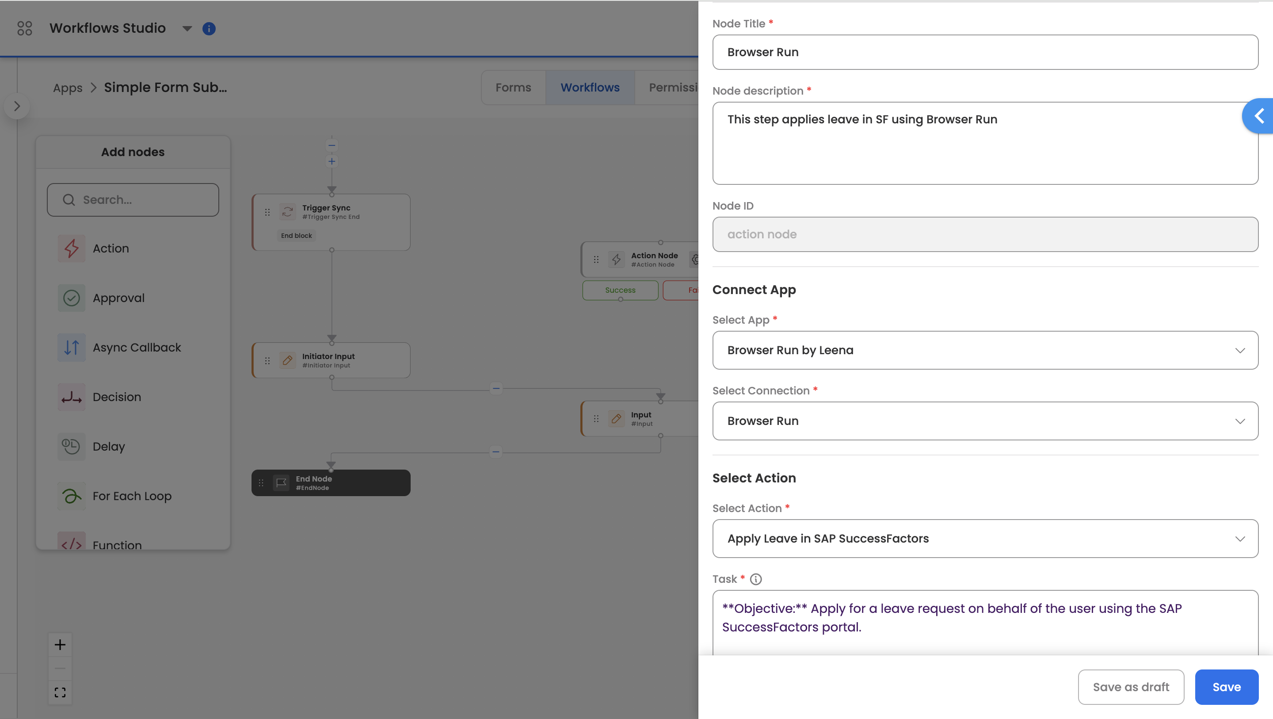Select the Decision branch icon
Viewport: 1273px width, 719px height.
pyautogui.click(x=71, y=397)
